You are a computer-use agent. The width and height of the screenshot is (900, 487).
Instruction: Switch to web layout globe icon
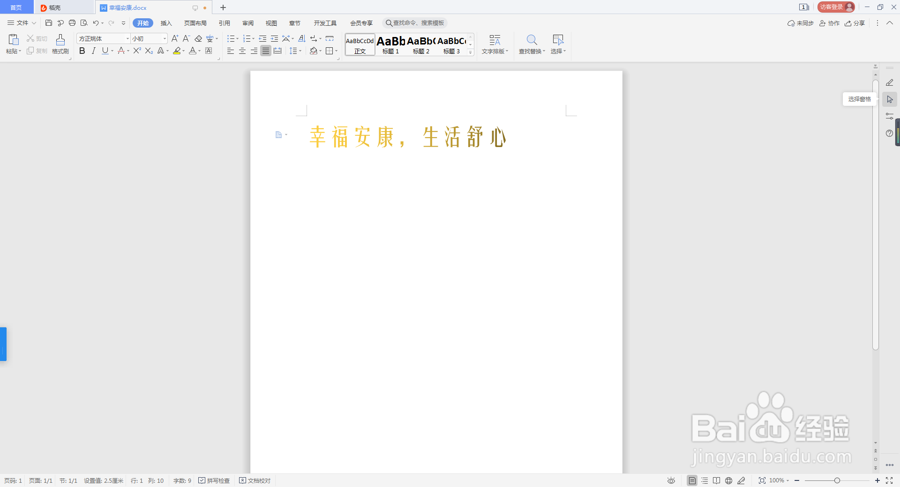coord(728,480)
